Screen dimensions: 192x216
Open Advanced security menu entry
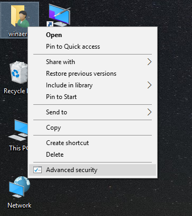pos(93,170)
